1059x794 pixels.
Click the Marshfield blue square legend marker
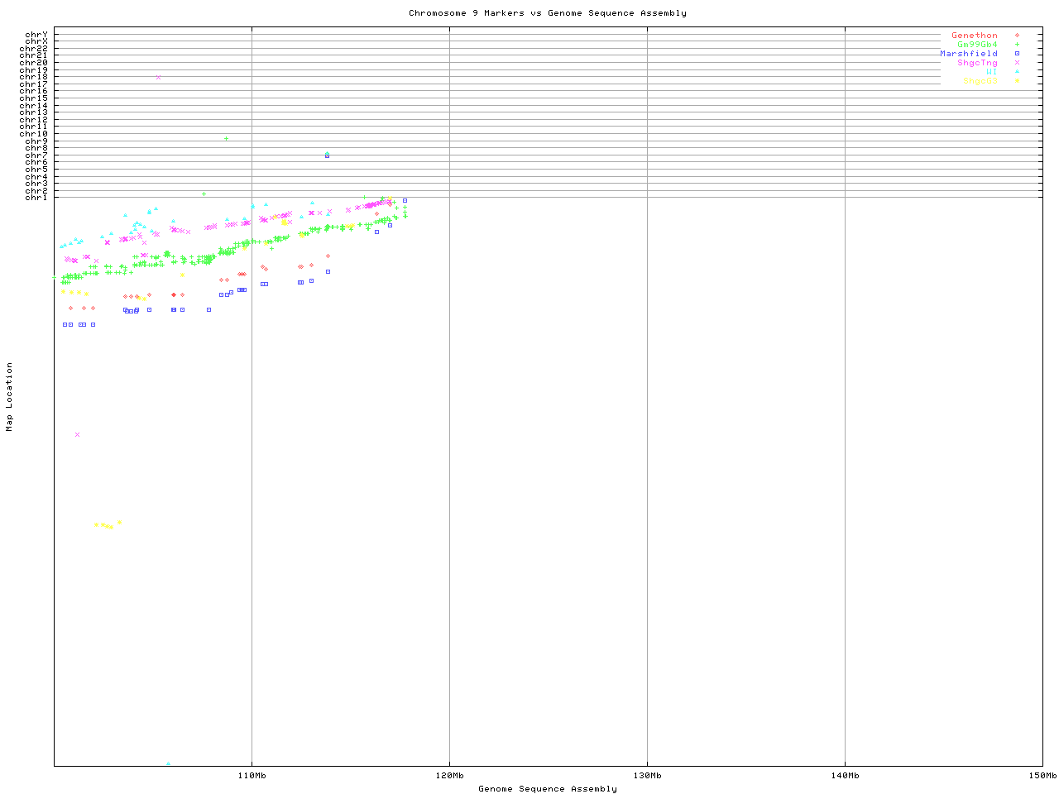click(x=1017, y=54)
